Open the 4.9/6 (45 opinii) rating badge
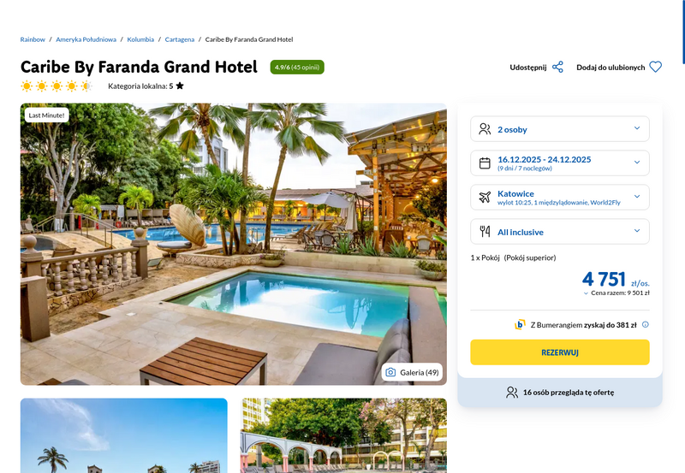Image resolution: width=685 pixels, height=473 pixels. [297, 68]
